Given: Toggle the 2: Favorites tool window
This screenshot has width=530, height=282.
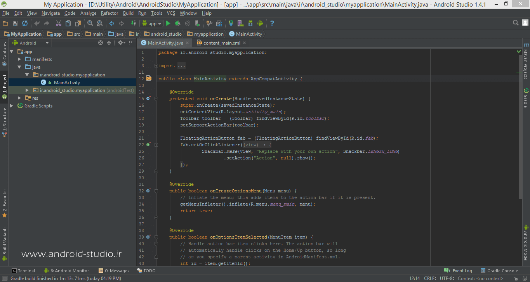Looking at the screenshot, I should click(4, 203).
